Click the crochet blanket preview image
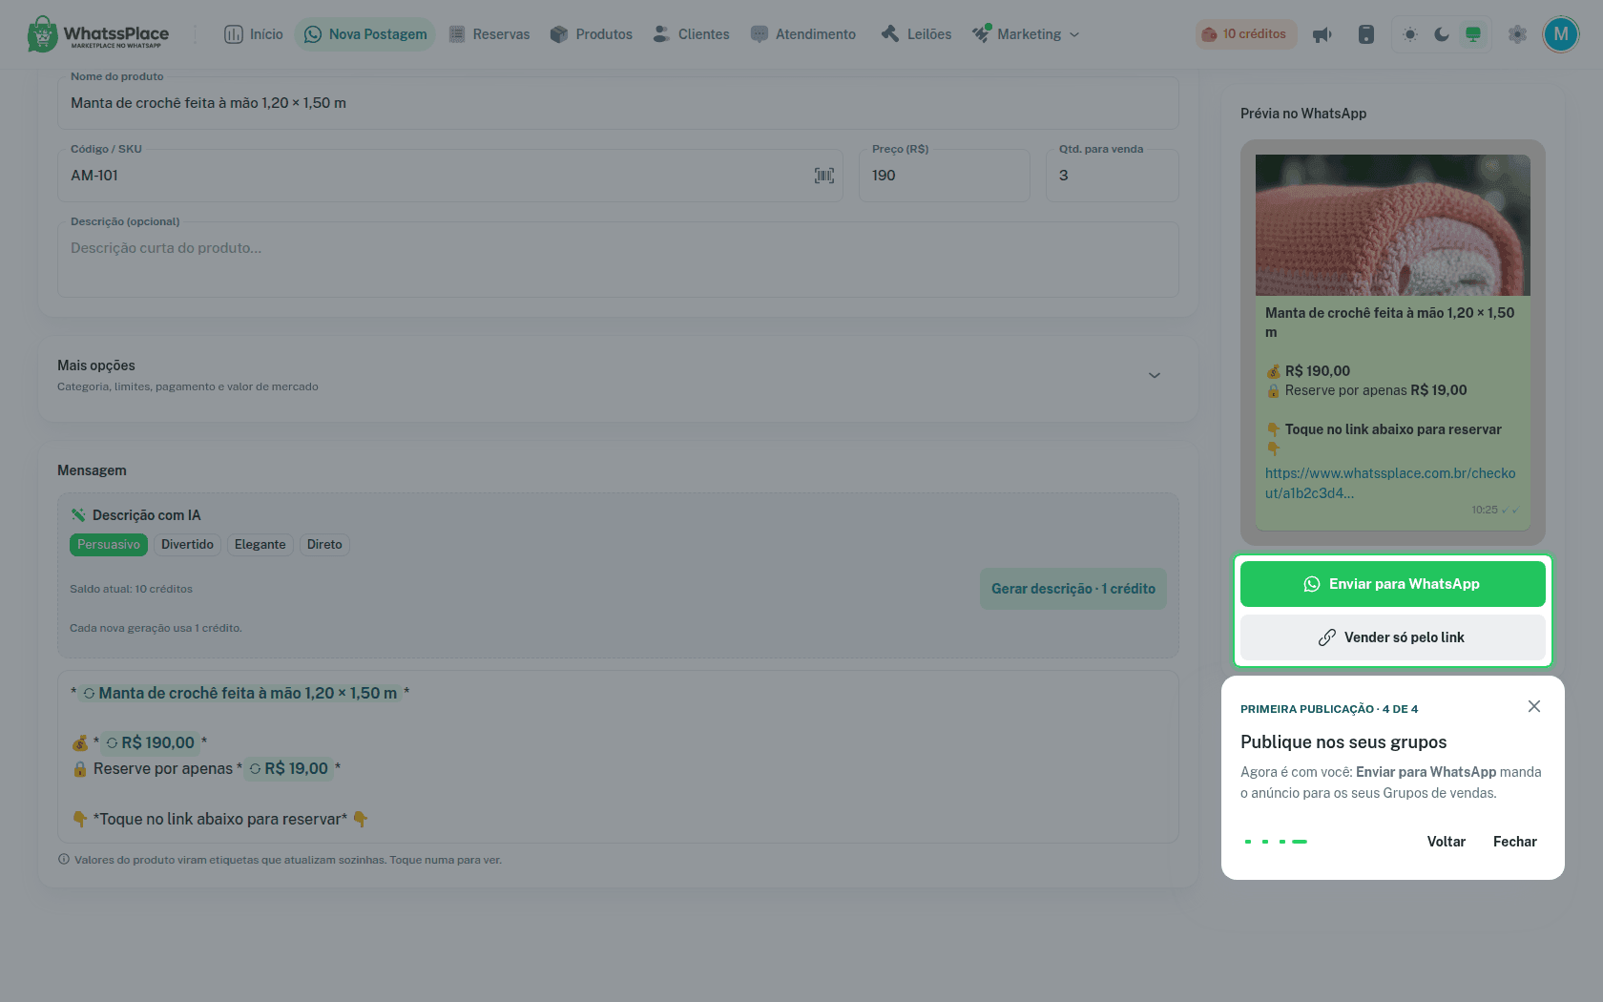This screenshot has height=1002, width=1603. tap(1393, 225)
